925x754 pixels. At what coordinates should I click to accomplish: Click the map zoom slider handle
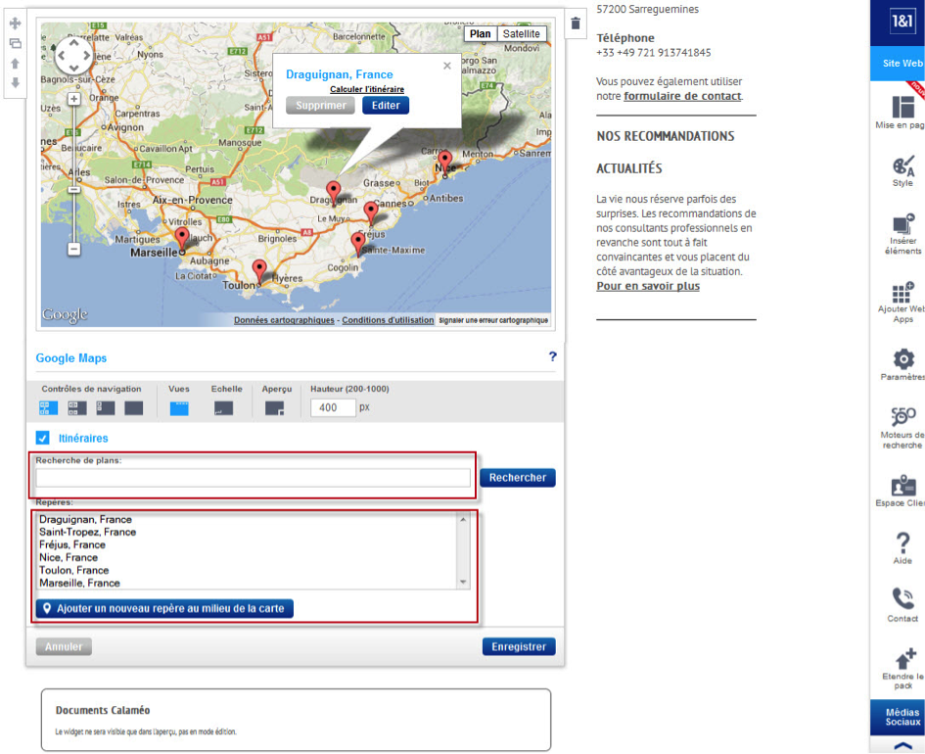[x=73, y=189]
